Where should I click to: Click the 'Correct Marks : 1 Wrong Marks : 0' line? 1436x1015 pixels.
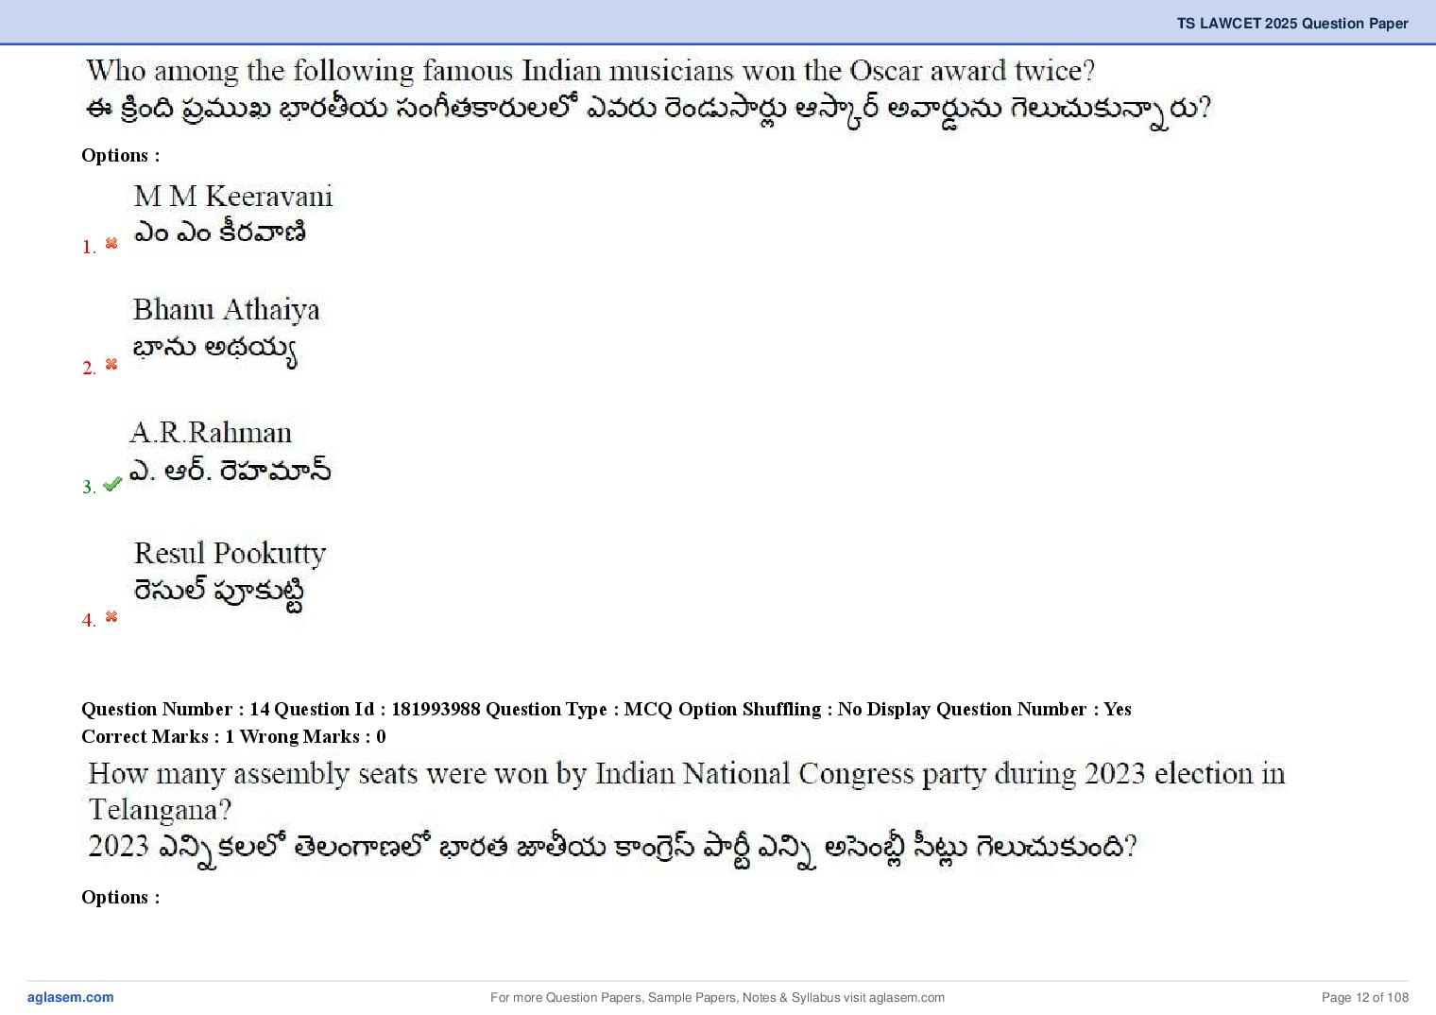point(233,736)
